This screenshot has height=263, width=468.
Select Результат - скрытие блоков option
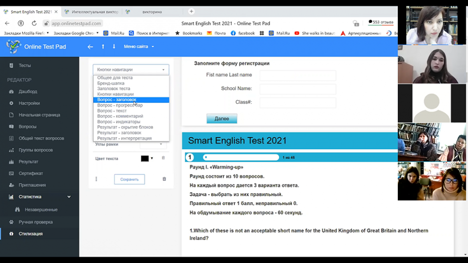pyautogui.click(x=131, y=127)
